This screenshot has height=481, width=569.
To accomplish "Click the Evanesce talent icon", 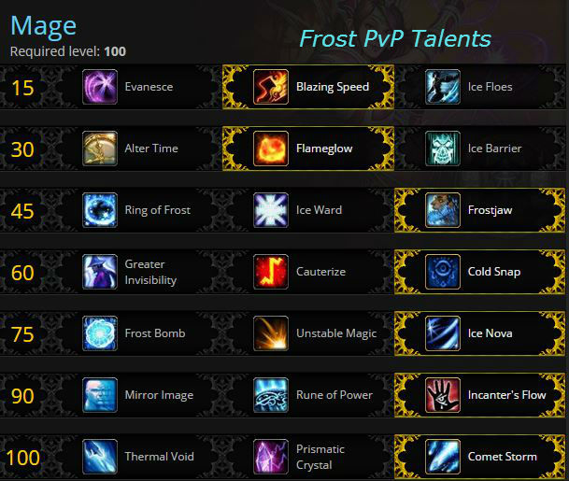I will pyautogui.click(x=100, y=87).
